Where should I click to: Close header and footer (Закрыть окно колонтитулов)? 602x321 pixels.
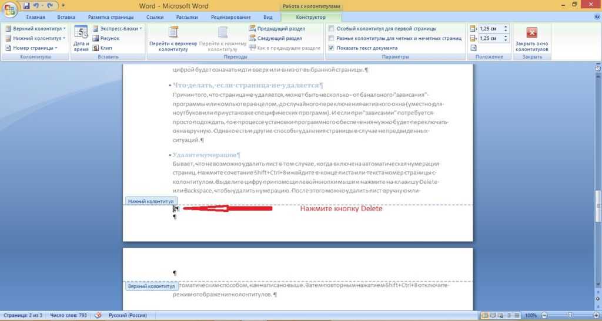pyautogui.click(x=531, y=38)
